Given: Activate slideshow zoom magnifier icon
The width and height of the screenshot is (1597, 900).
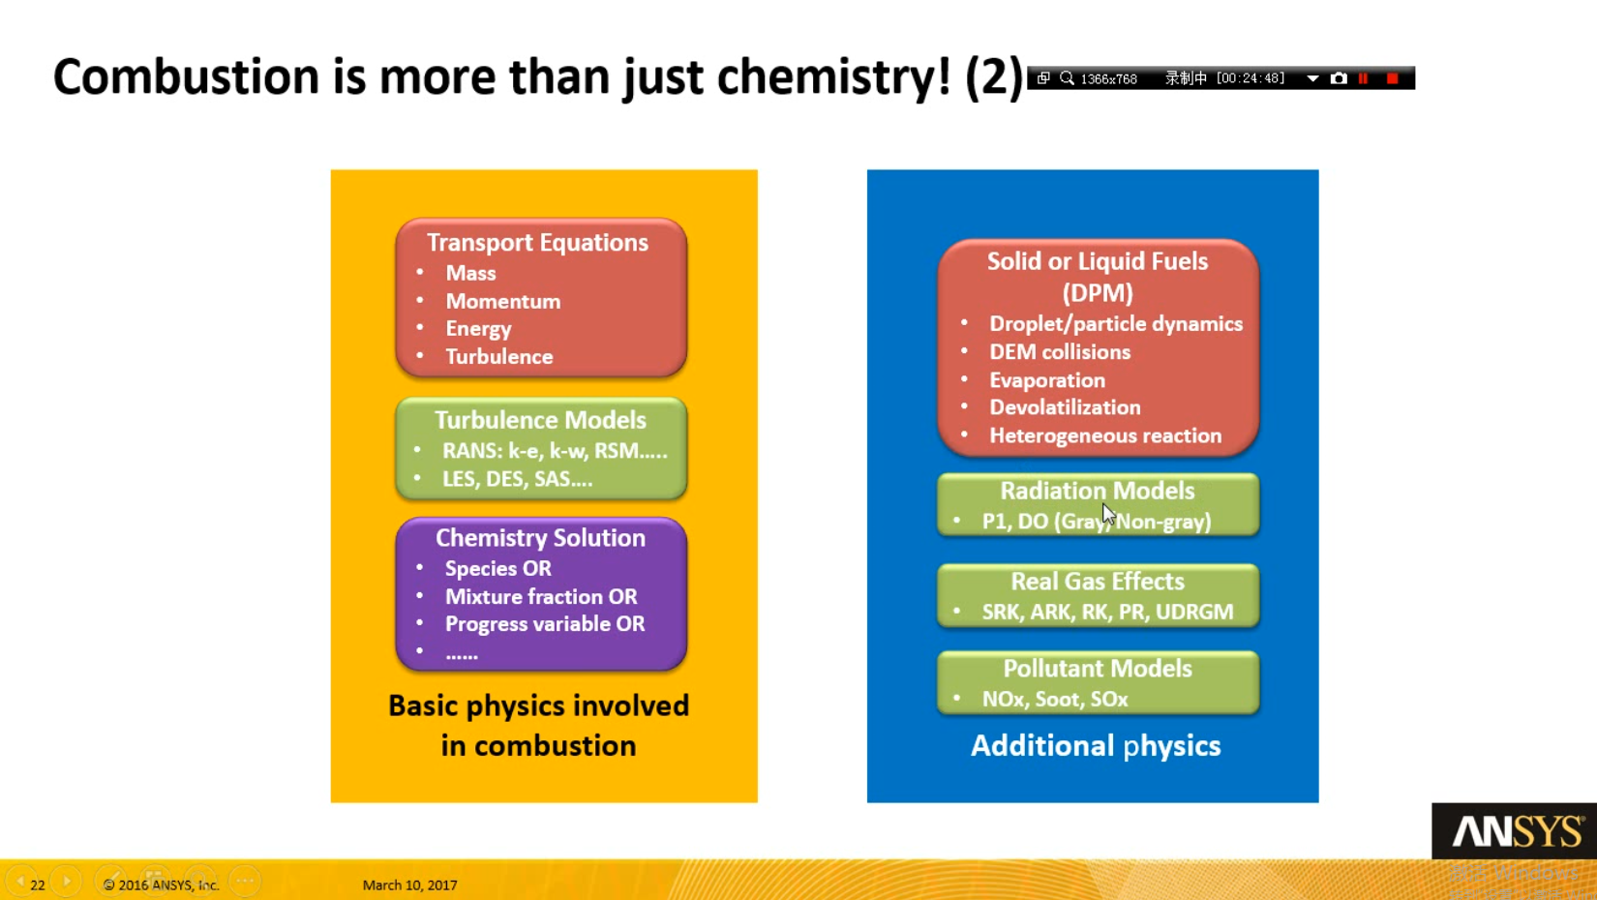Looking at the screenshot, I should click(x=199, y=882).
